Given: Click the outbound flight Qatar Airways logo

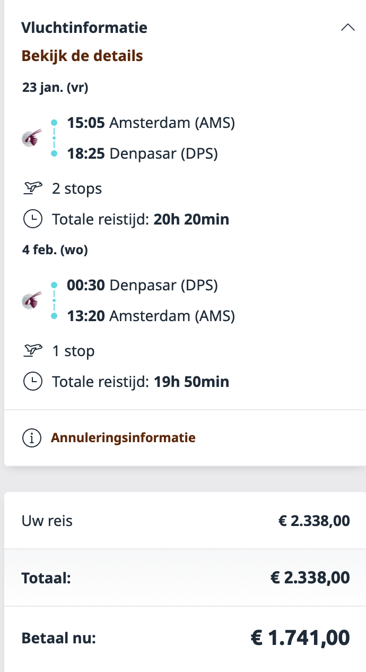Looking at the screenshot, I should pos(32,139).
